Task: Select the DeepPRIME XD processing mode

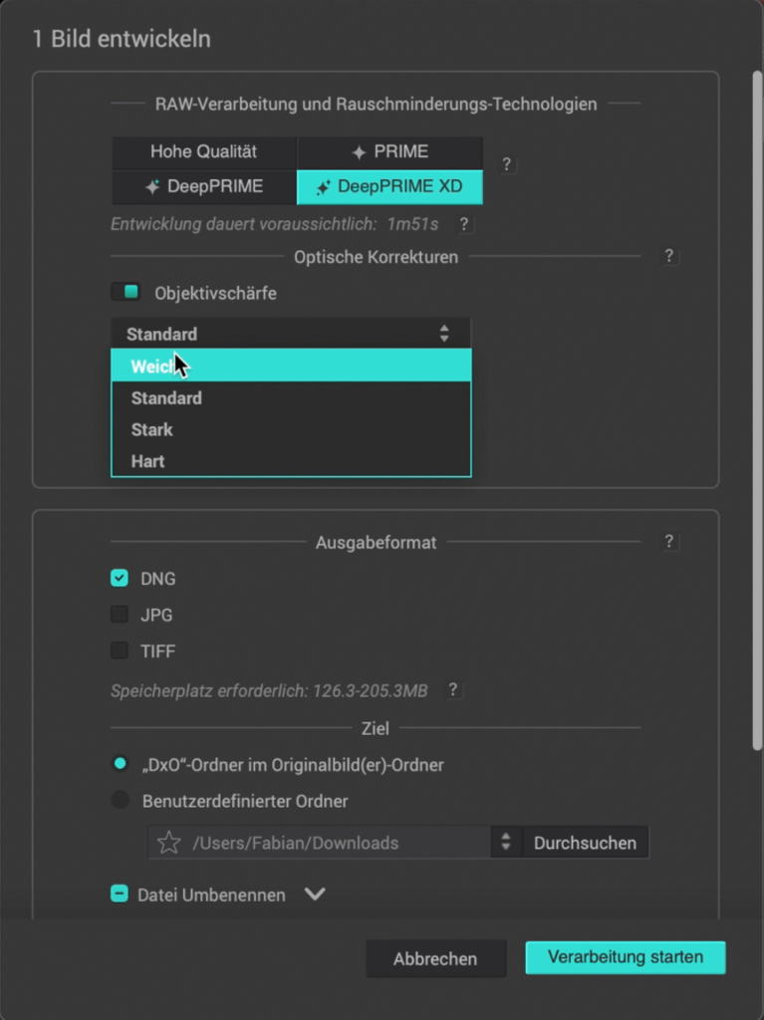Action: point(389,186)
